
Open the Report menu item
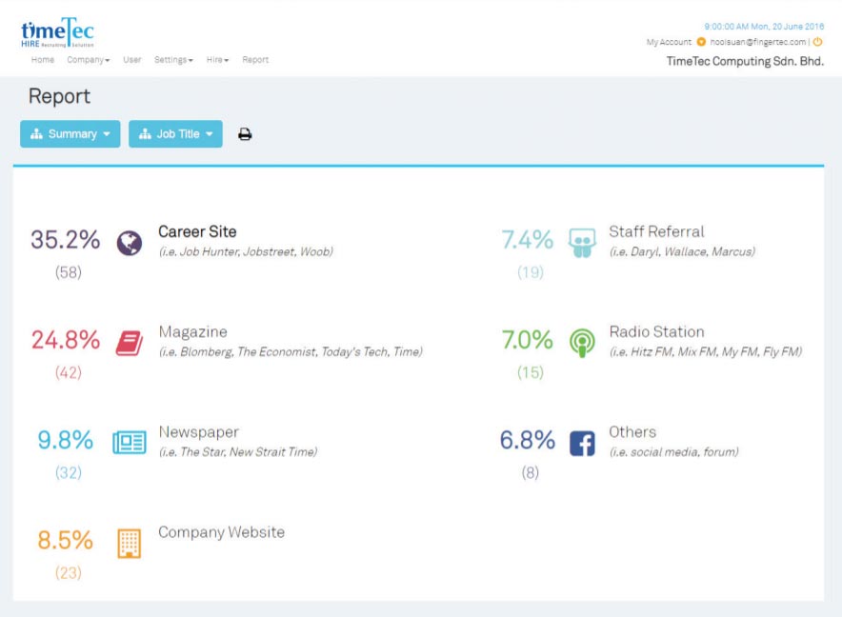[255, 60]
